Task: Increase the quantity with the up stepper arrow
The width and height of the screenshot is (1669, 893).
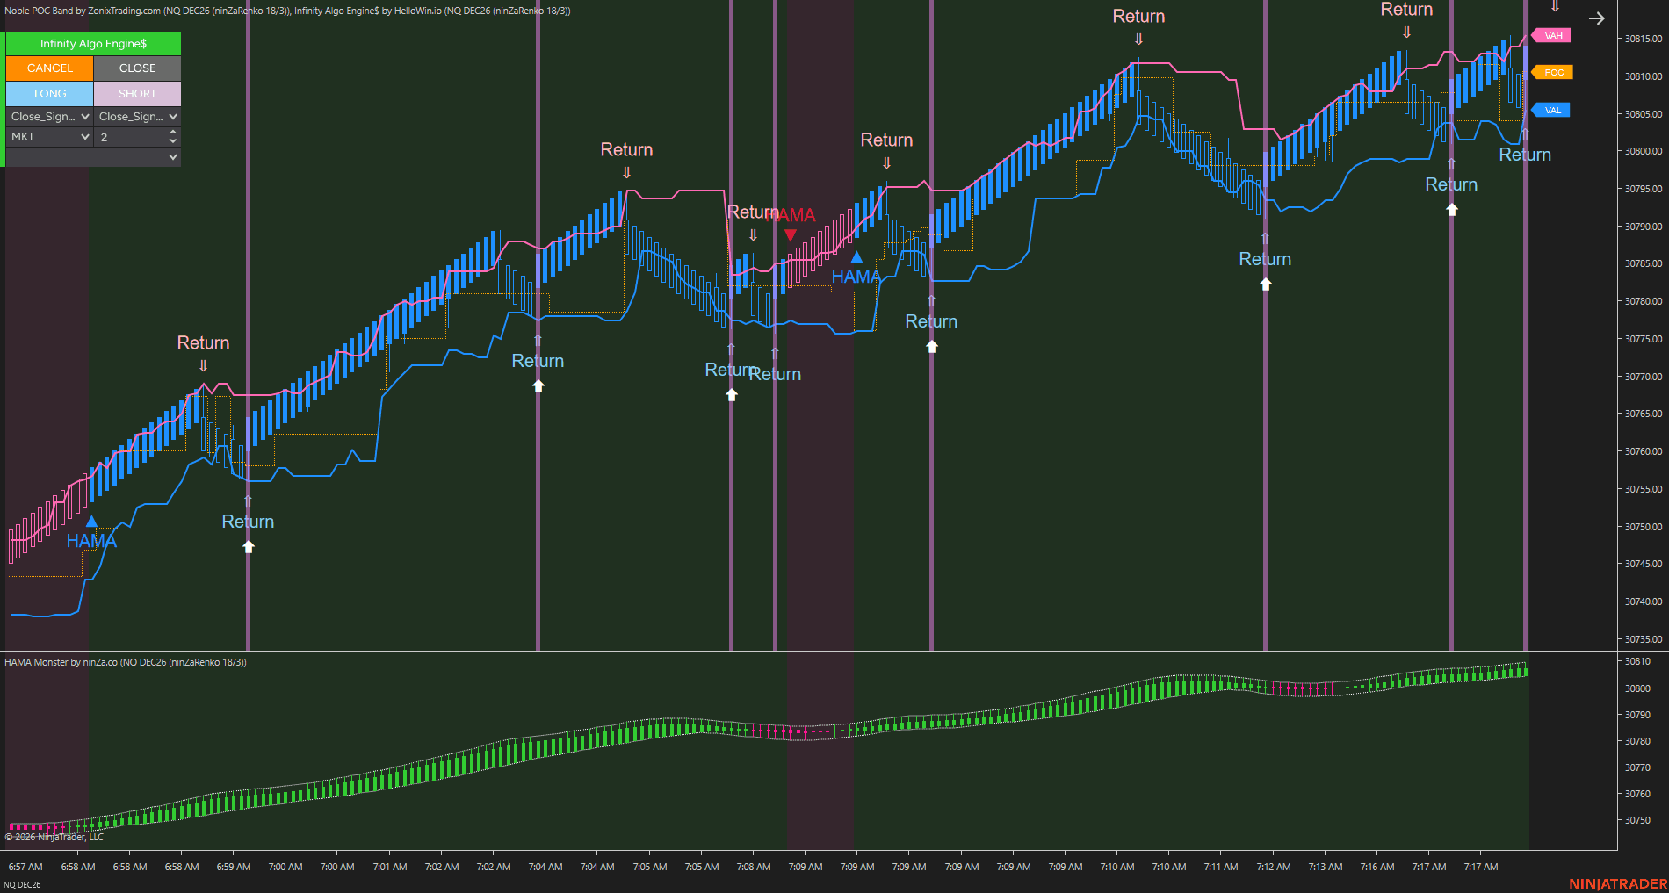Action: 173,133
